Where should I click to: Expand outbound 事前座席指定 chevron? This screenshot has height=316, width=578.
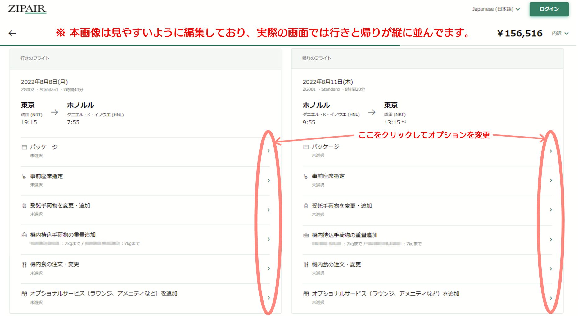[x=269, y=180]
